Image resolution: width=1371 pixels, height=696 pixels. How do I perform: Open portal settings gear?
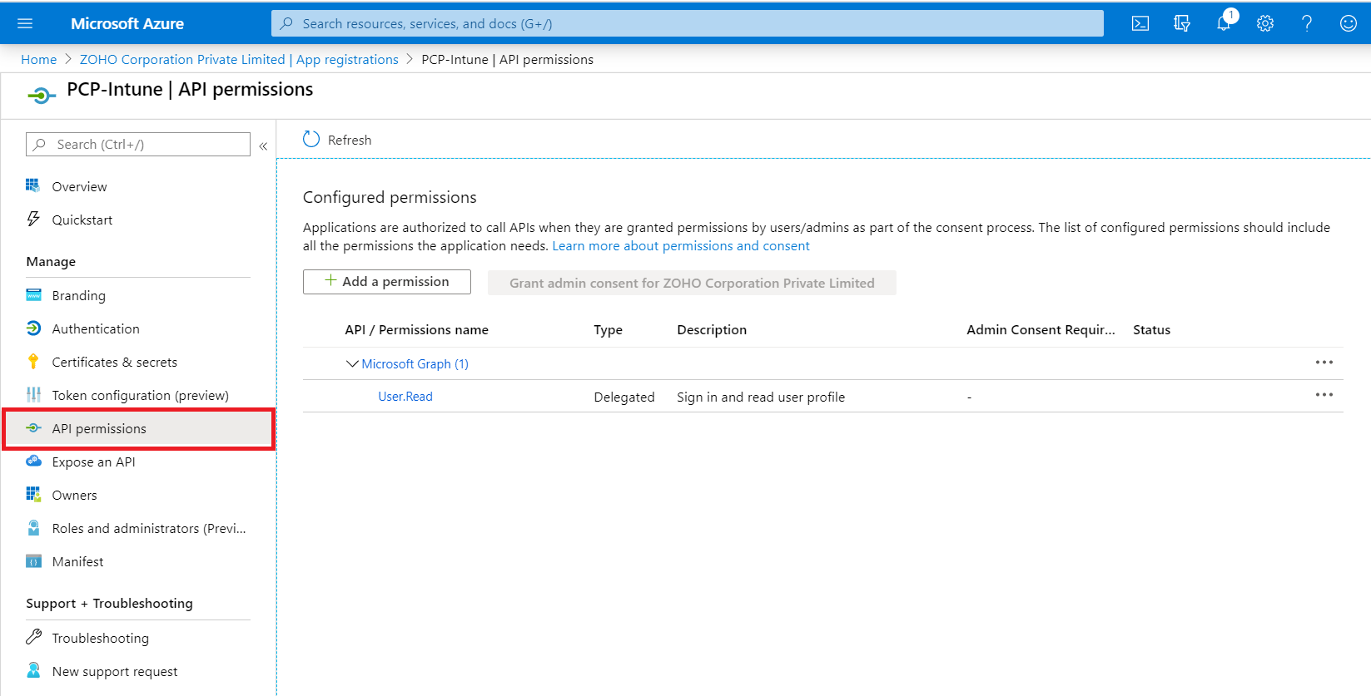tap(1265, 23)
